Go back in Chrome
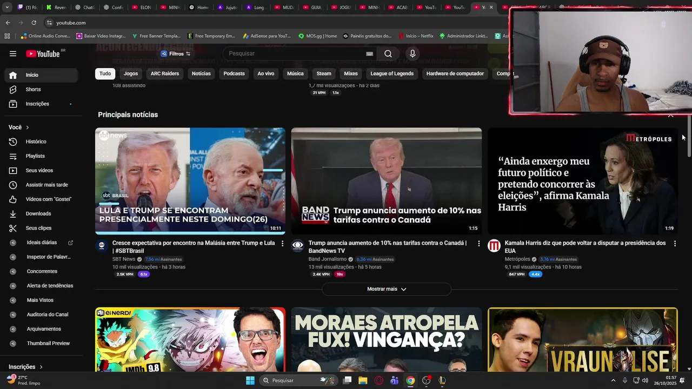 [x=8, y=23]
